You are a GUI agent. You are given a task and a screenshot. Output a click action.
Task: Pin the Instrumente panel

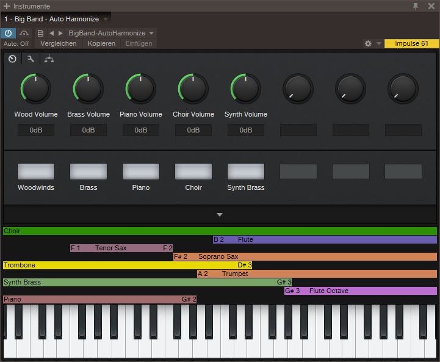tap(416, 6)
